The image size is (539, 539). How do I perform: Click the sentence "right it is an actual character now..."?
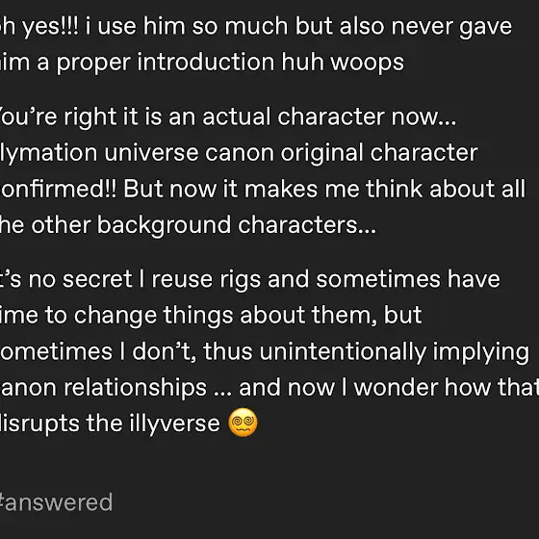point(260,116)
